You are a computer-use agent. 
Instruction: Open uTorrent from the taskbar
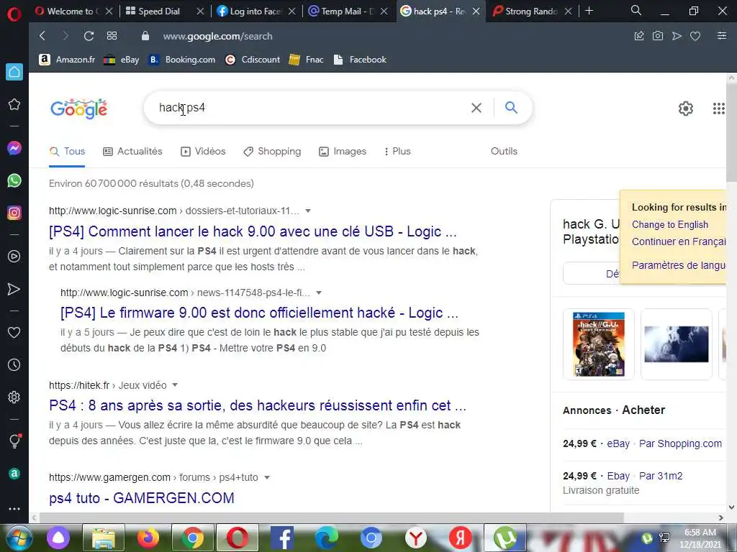pyautogui.click(x=505, y=538)
